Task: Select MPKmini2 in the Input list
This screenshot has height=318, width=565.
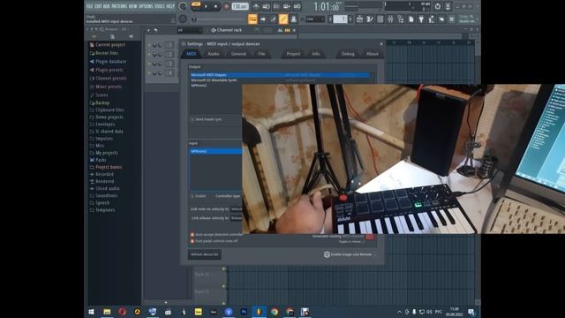Action: click(215, 151)
